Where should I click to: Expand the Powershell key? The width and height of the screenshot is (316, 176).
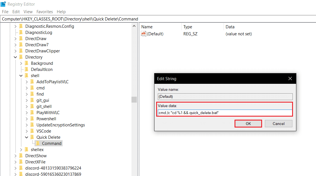click(x=27, y=119)
